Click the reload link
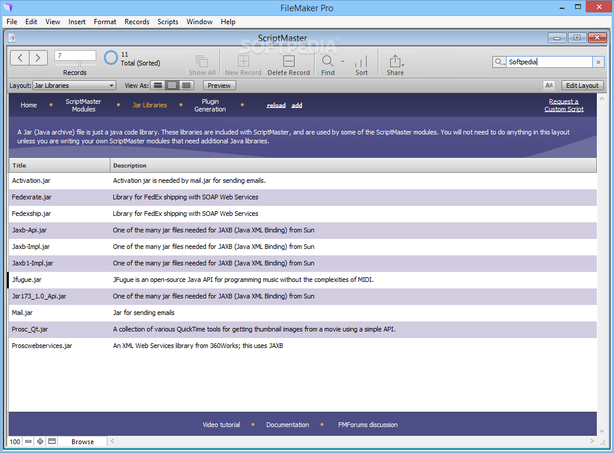The image size is (614, 453). (x=276, y=105)
